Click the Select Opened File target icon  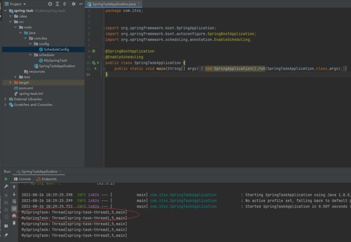tap(50, 4)
